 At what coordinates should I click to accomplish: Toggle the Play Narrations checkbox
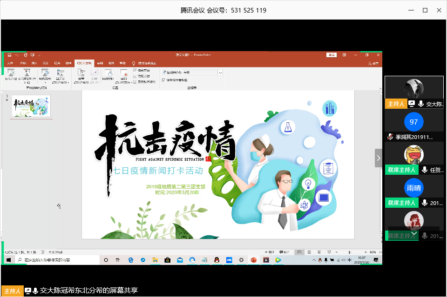point(135,70)
